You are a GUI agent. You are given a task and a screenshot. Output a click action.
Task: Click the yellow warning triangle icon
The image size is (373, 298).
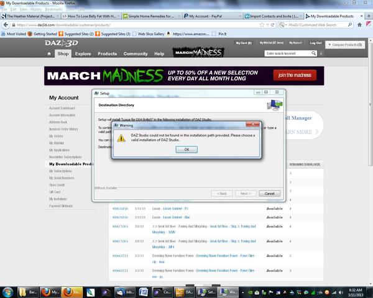[121, 138]
